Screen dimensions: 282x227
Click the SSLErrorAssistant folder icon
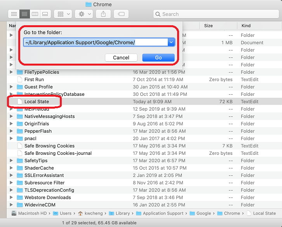(19, 175)
